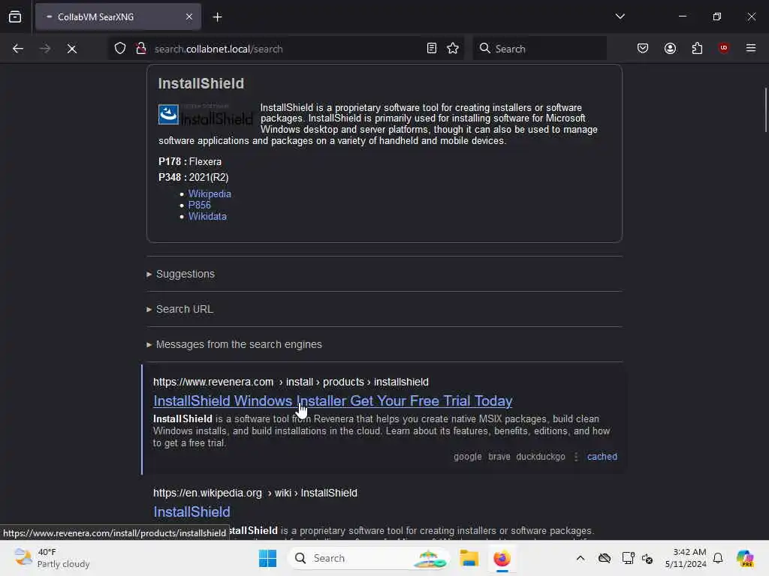This screenshot has width=769, height=576.
Task: Click the address bar URL
Action: (219, 49)
